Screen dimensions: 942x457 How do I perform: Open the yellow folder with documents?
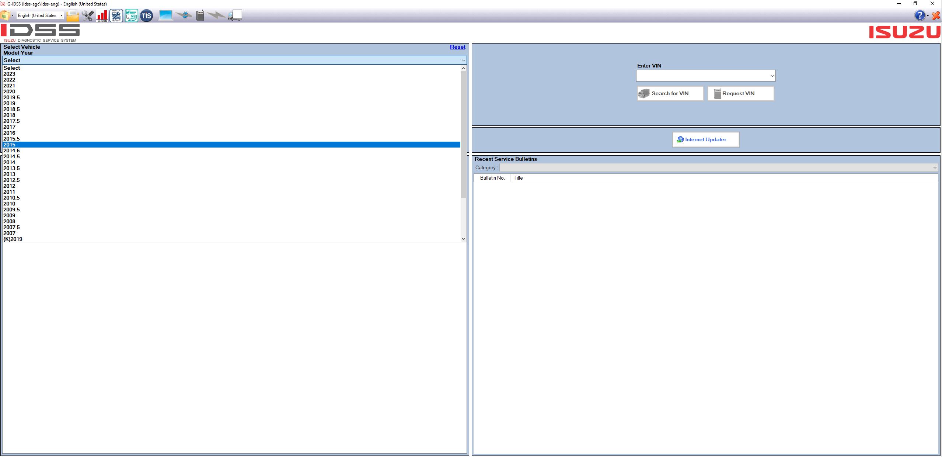click(73, 15)
